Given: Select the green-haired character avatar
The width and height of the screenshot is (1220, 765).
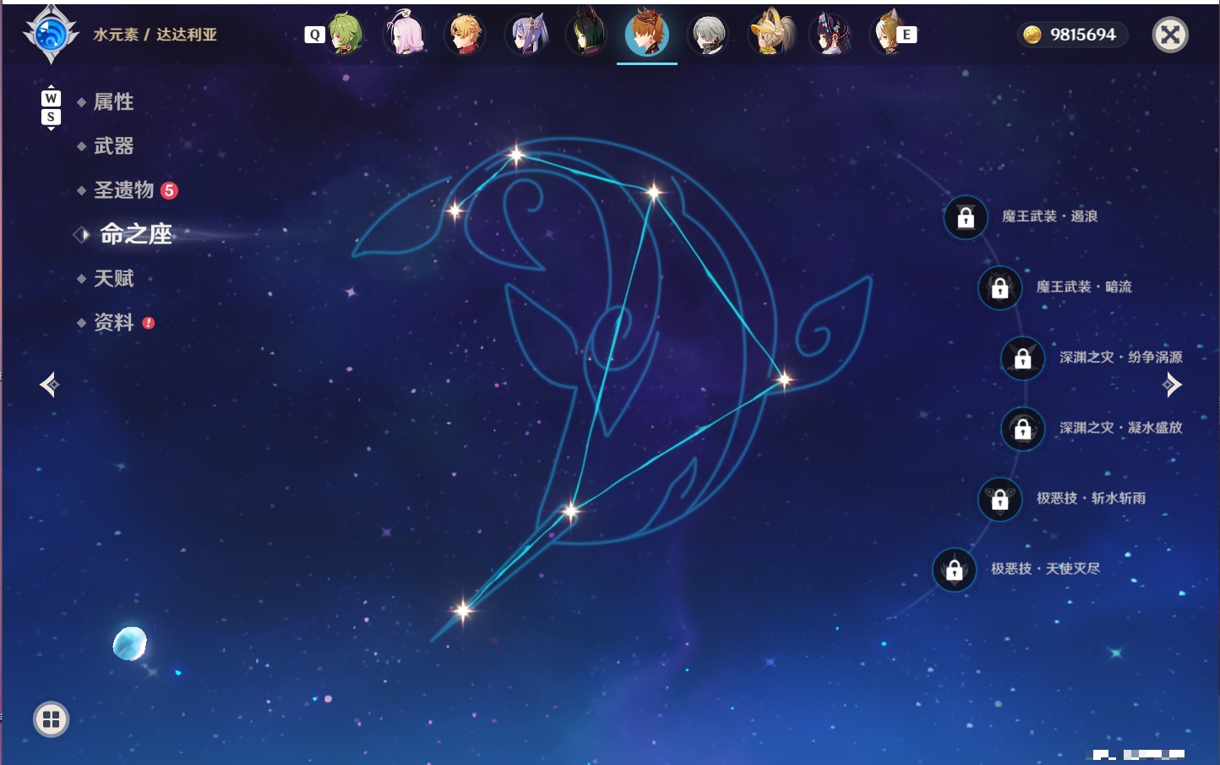Looking at the screenshot, I should coord(345,34).
